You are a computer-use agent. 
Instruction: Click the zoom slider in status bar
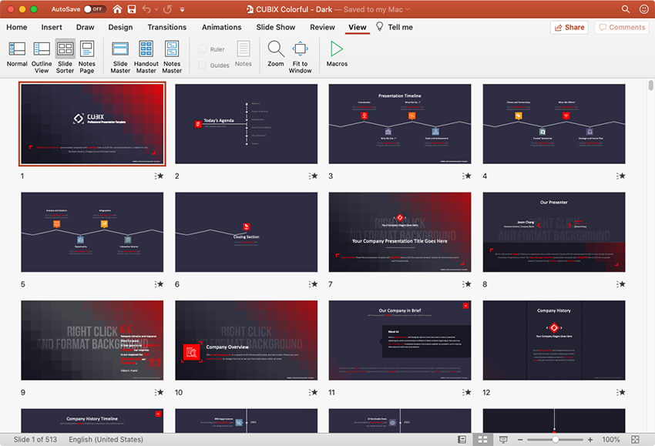coord(555,439)
